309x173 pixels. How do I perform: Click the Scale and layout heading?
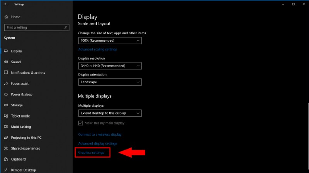[x=94, y=24]
